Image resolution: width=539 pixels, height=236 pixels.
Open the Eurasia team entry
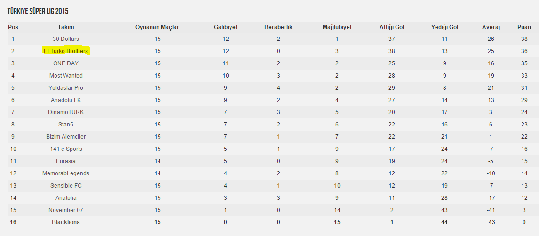click(66, 161)
